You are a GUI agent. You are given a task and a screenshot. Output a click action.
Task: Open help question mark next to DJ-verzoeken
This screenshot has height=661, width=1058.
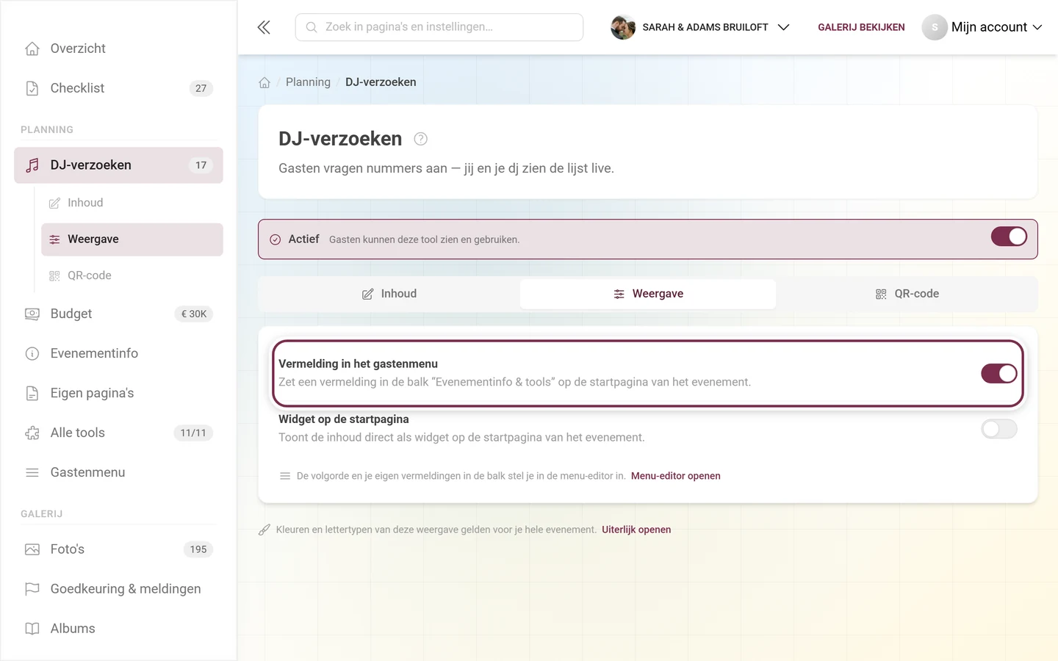pos(421,139)
